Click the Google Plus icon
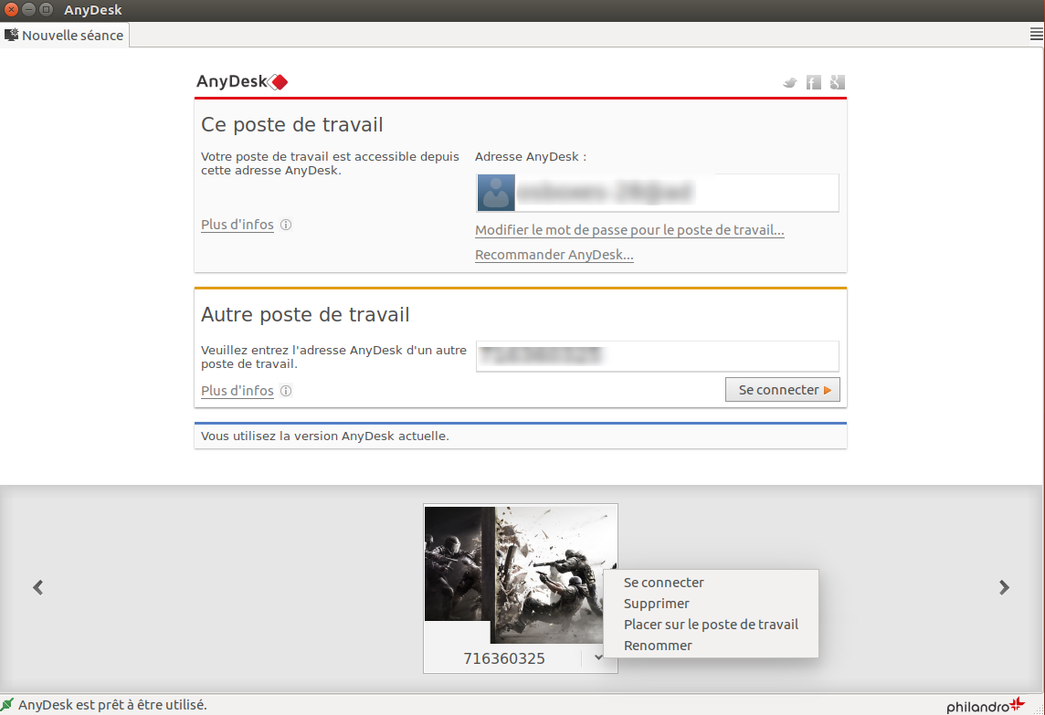This screenshot has width=1045, height=715. point(837,82)
